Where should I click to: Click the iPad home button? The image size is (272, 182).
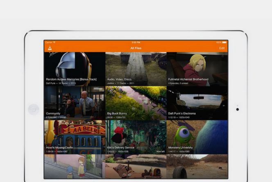(34, 109)
